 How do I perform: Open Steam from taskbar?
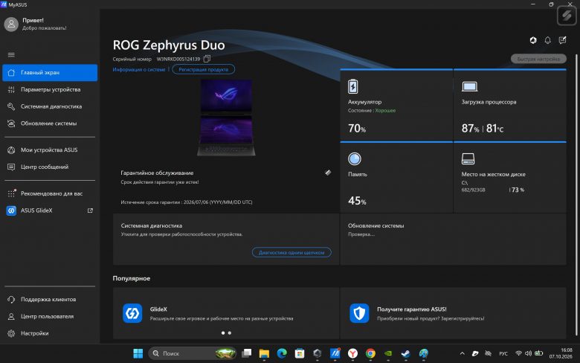point(406,354)
